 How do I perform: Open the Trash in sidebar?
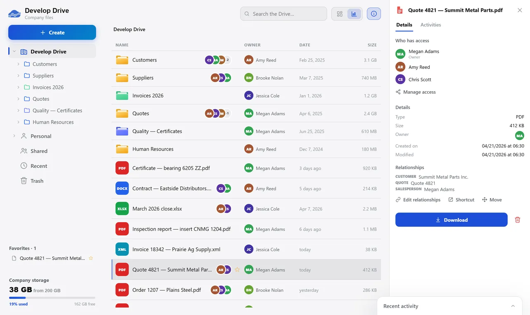pyautogui.click(x=52, y=181)
